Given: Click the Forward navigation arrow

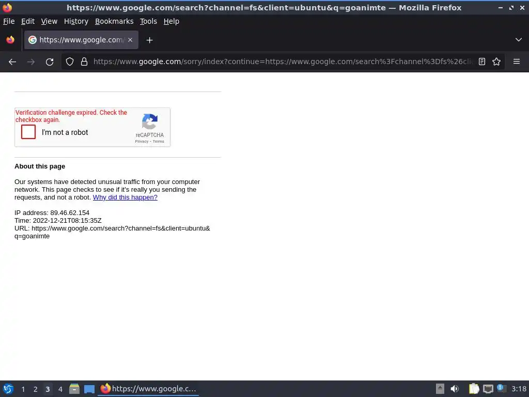Looking at the screenshot, I should pos(31,62).
